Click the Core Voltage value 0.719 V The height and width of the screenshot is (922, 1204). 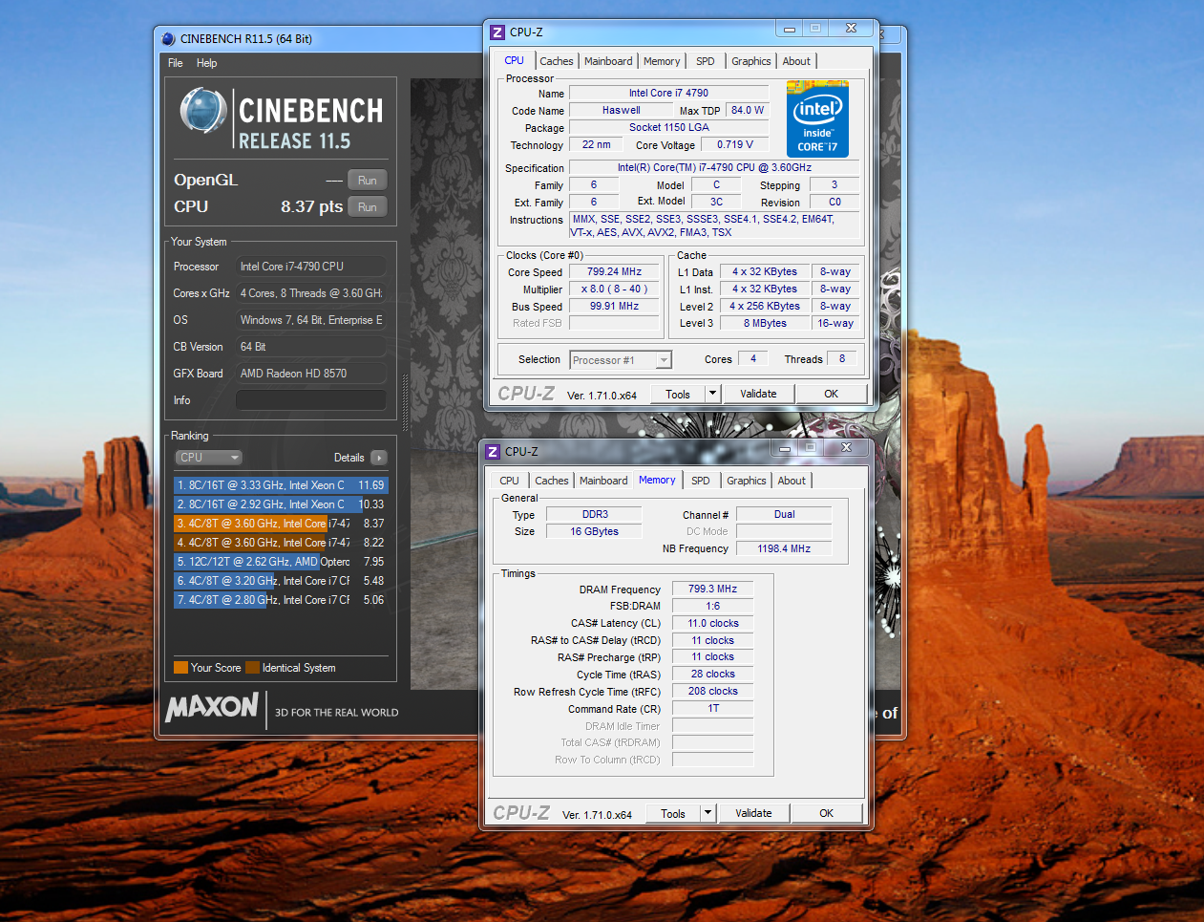735,145
